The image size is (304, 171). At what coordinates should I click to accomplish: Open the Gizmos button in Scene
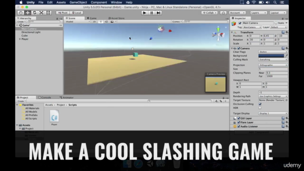177,21
